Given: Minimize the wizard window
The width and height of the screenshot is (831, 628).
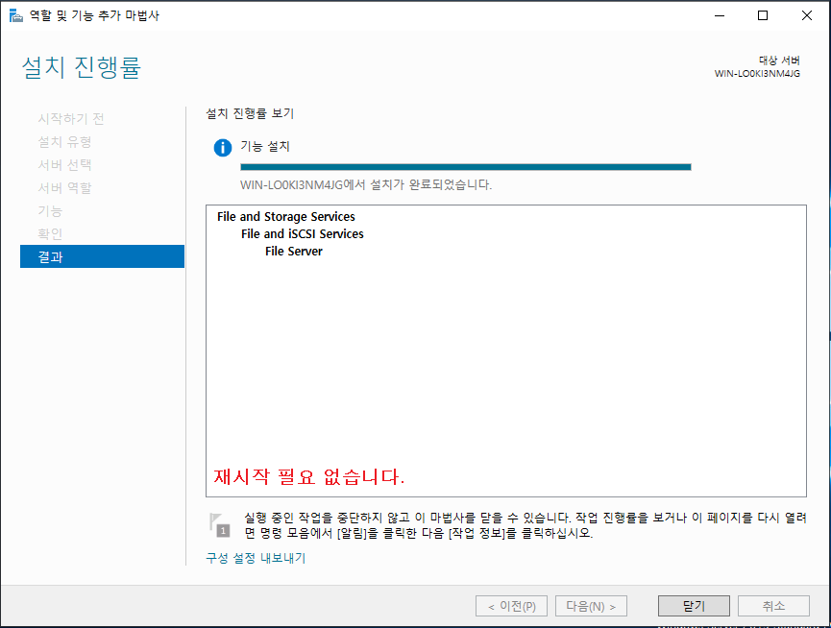Looking at the screenshot, I should (x=720, y=15).
